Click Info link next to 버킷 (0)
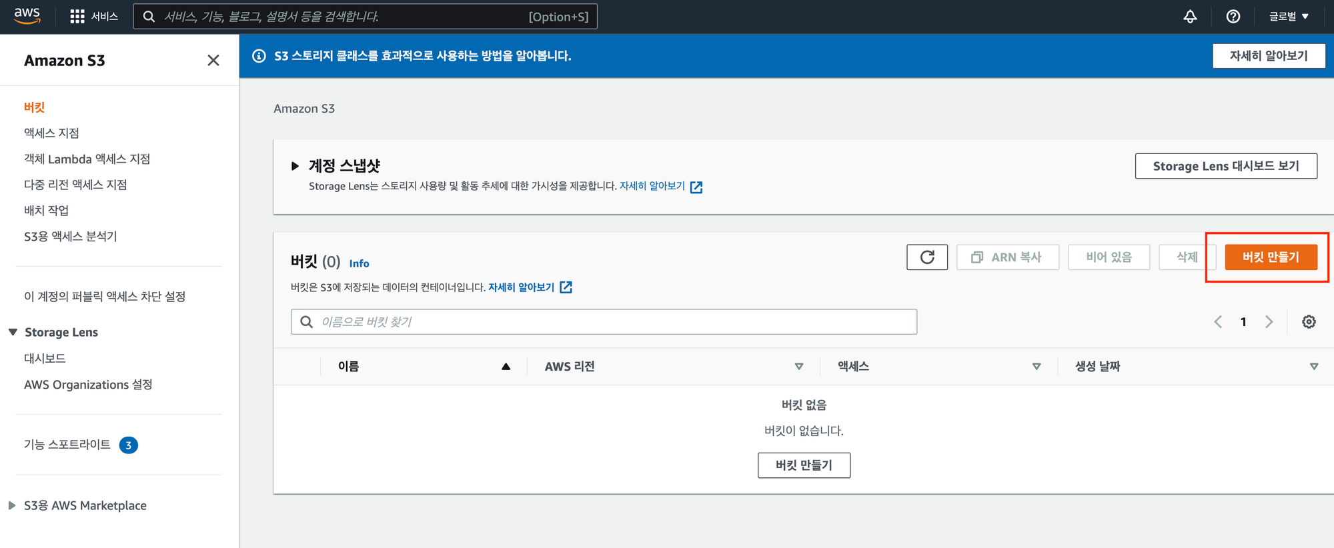The image size is (1334, 548). click(359, 263)
